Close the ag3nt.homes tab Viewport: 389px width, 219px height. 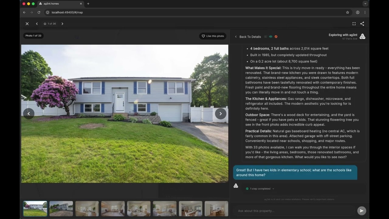[81, 4]
